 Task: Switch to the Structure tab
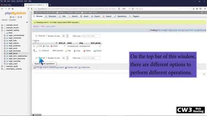(x=51, y=16)
